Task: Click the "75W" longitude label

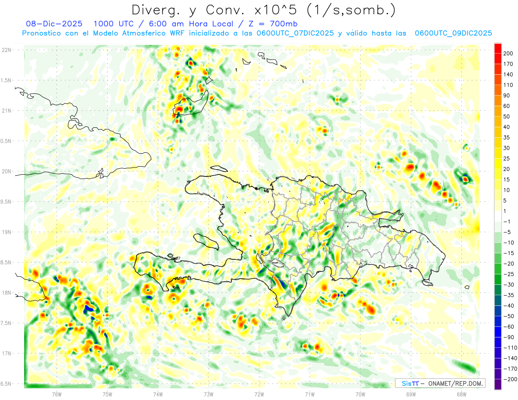Action: 107,394
